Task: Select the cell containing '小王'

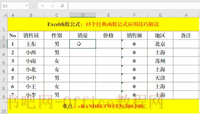Action: 31,86
